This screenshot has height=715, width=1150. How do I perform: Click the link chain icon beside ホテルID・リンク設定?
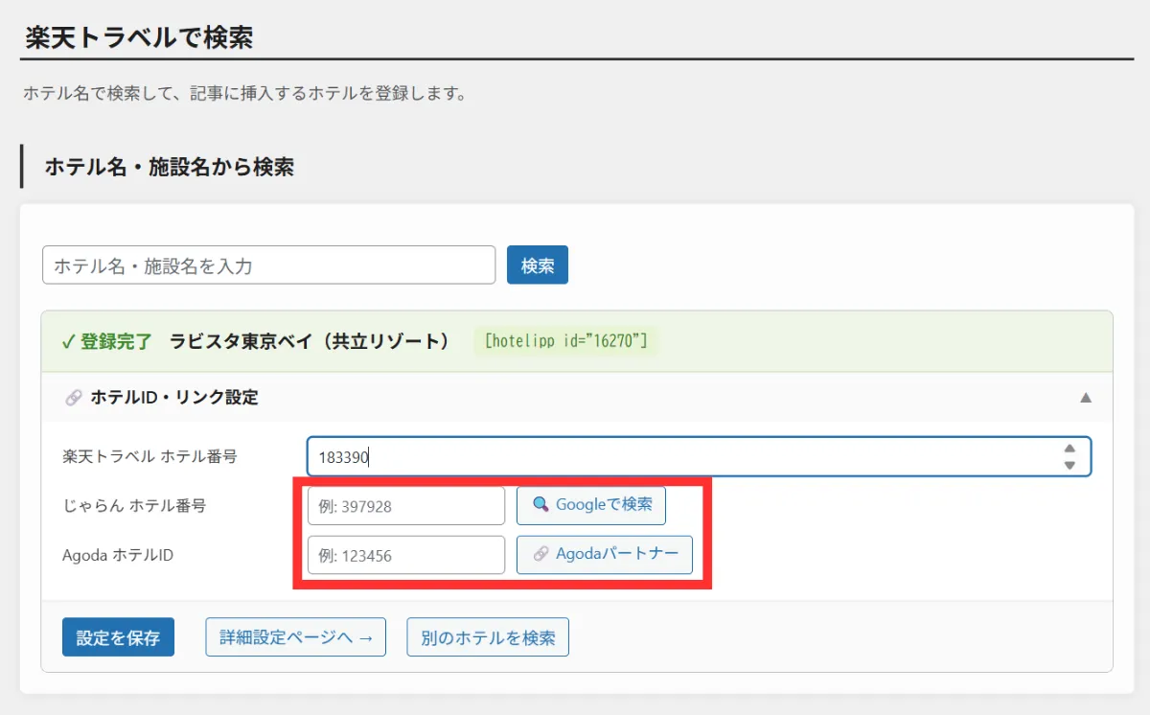pyautogui.click(x=73, y=398)
